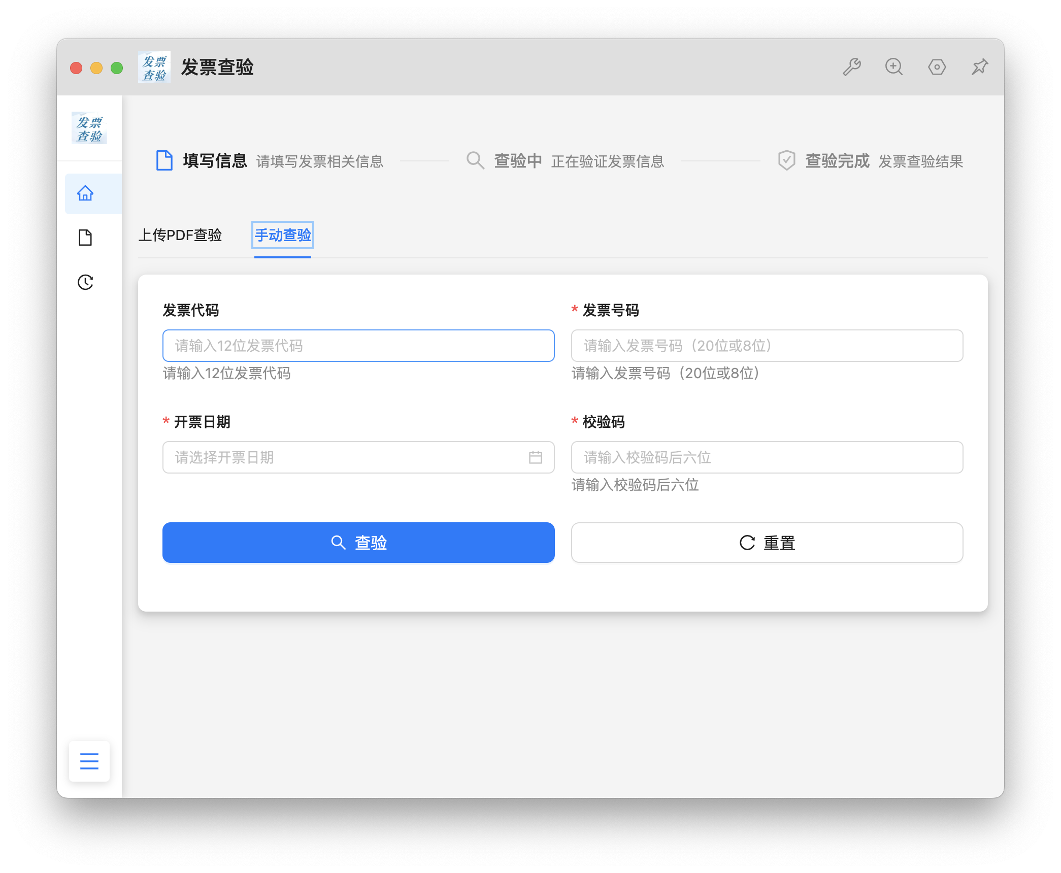
Task: Click the 查验完成 step title
Action: click(x=837, y=161)
